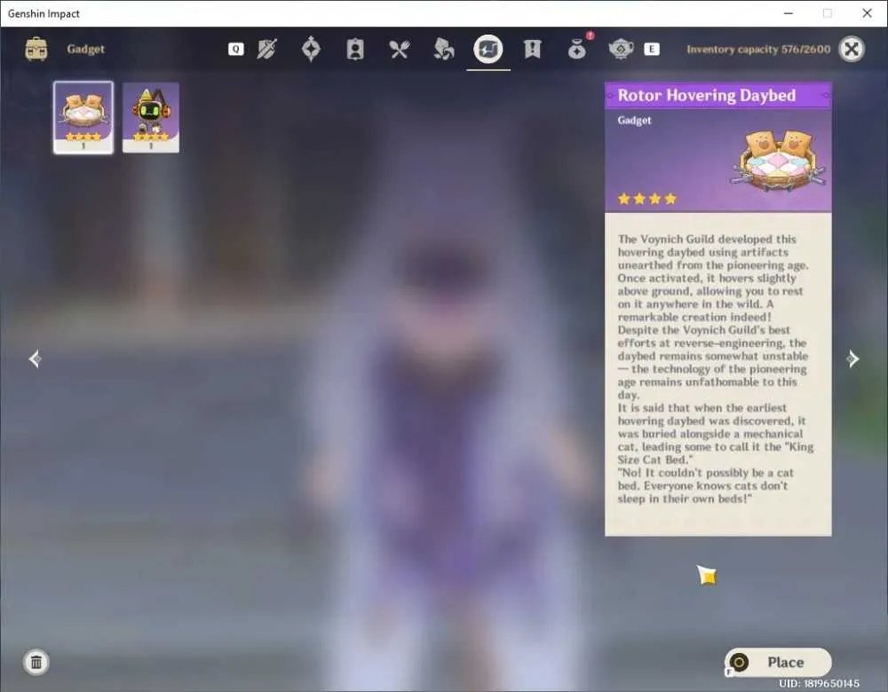Close the inventory with the round X icon
The width and height of the screenshot is (888, 692).
(852, 49)
